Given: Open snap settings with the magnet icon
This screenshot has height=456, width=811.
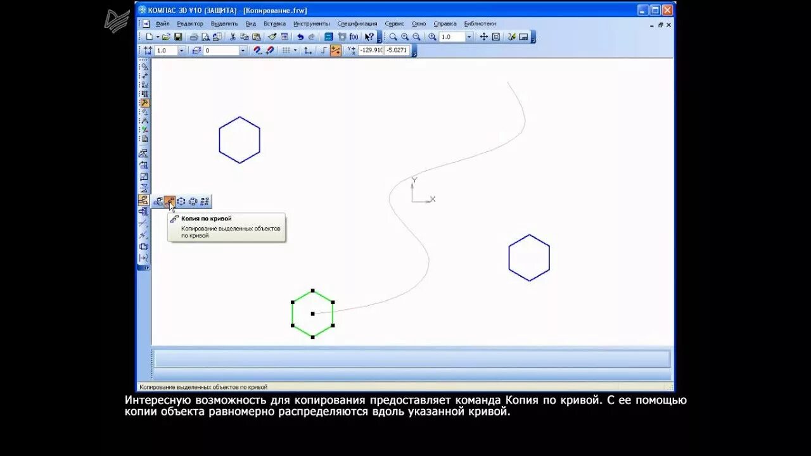Looking at the screenshot, I should [258, 50].
